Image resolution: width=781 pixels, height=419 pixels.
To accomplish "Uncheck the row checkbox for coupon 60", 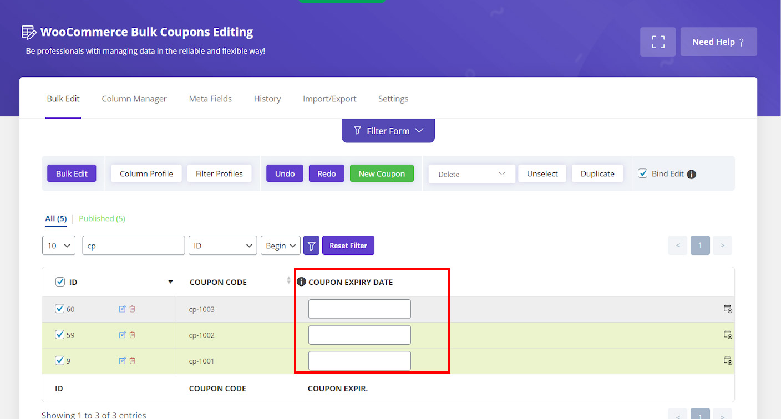I will pyautogui.click(x=60, y=309).
